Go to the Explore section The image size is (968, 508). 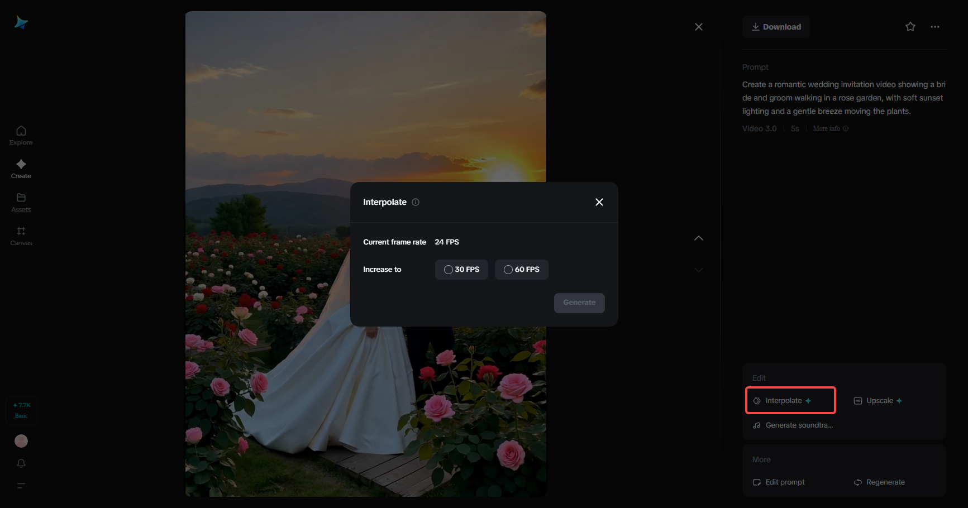pos(21,134)
